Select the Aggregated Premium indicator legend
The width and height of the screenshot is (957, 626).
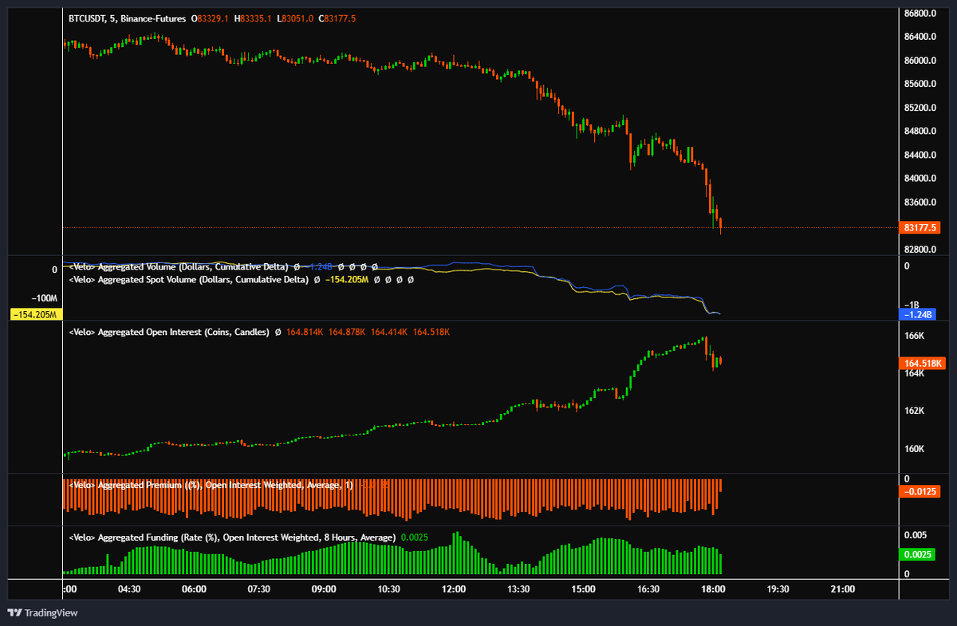[x=211, y=485]
